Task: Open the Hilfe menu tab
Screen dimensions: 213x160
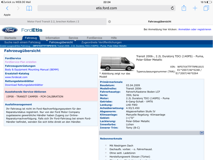Action: pyautogui.click(x=114, y=38)
